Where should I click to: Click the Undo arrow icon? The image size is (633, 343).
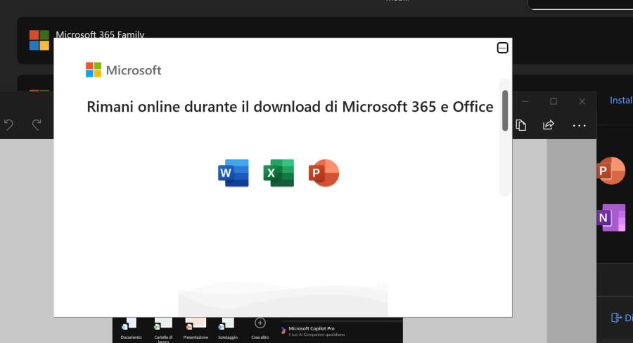pos(8,125)
